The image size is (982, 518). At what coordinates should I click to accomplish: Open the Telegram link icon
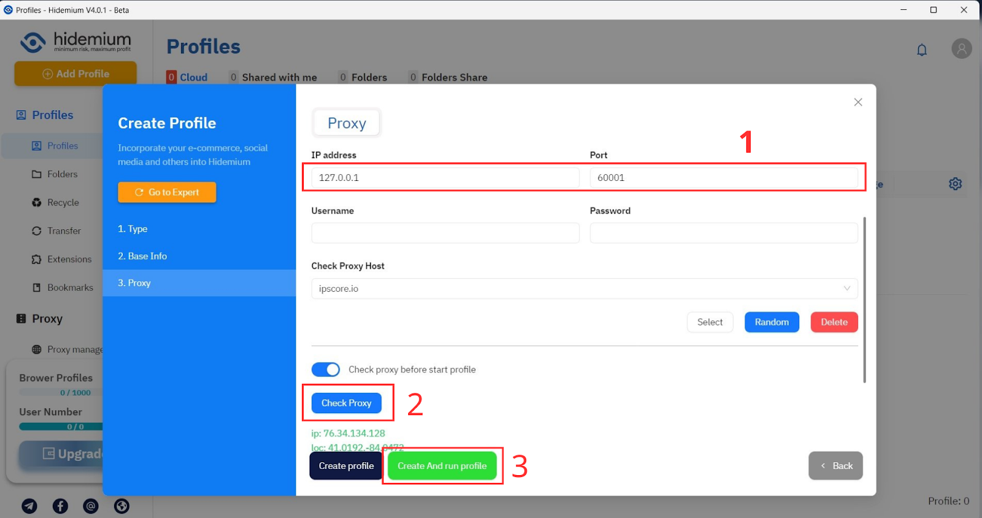29,506
